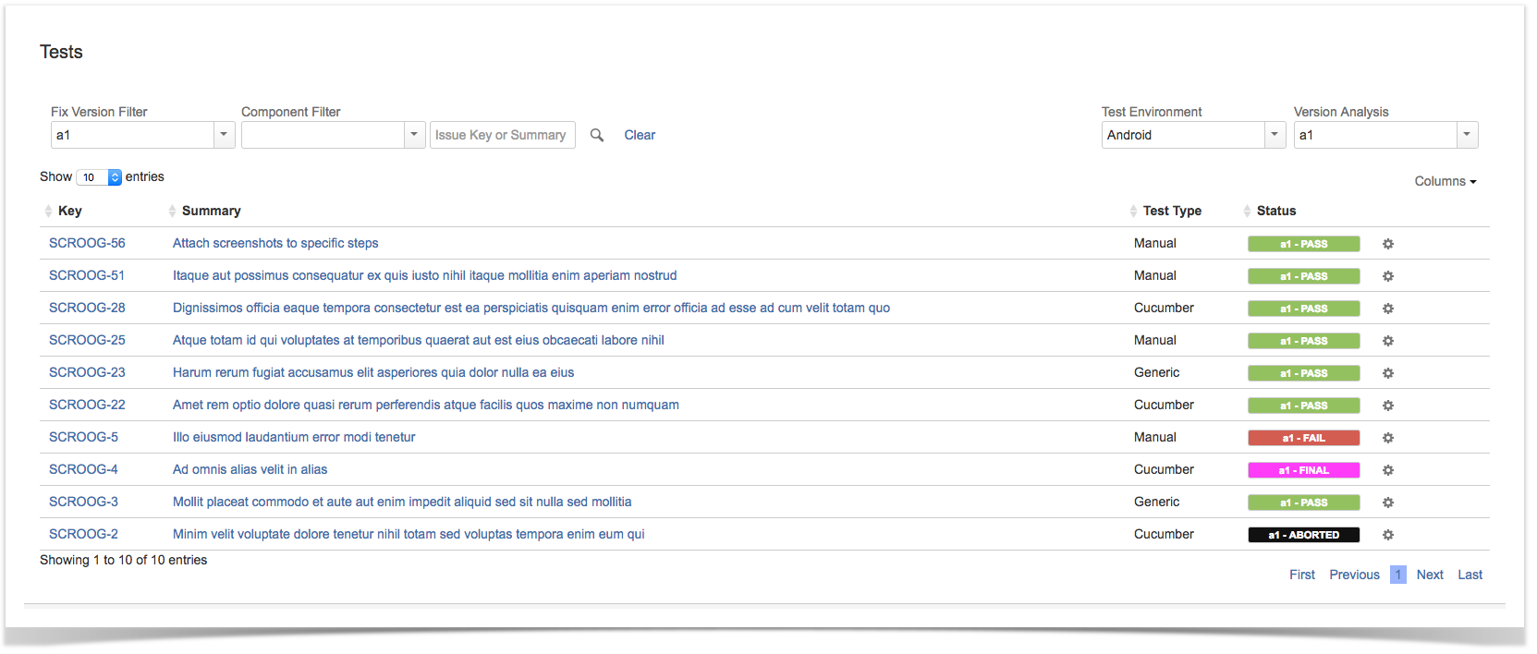1537x654 pixels.
Task: Open issue SCROOG-5
Action: tap(83, 437)
